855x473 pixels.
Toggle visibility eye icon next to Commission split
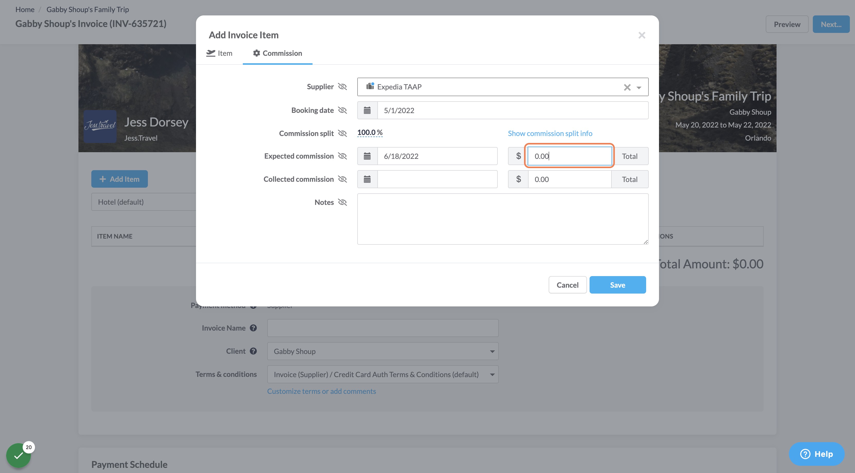coord(342,133)
